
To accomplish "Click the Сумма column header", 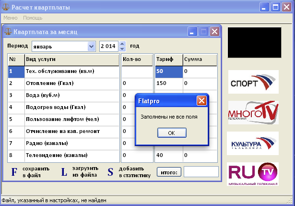I will point(200,60).
